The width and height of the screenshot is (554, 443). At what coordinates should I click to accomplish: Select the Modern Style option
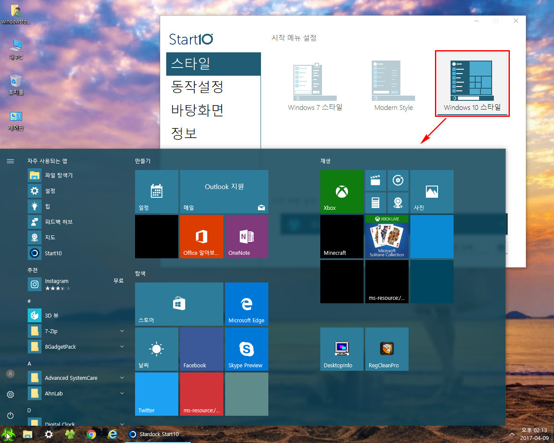393,86
